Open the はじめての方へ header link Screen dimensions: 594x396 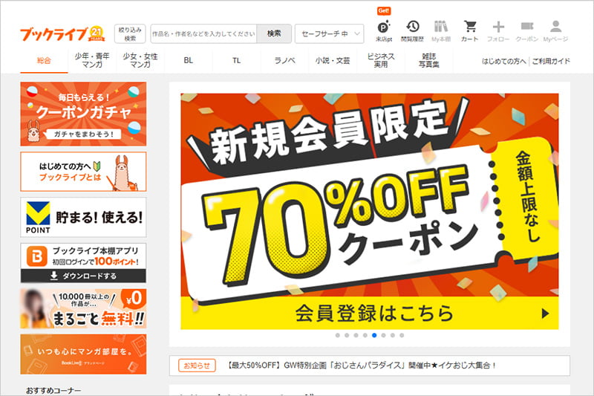point(503,61)
